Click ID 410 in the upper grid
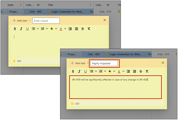The height and width of the screenshot is (120, 178). (109, 12)
